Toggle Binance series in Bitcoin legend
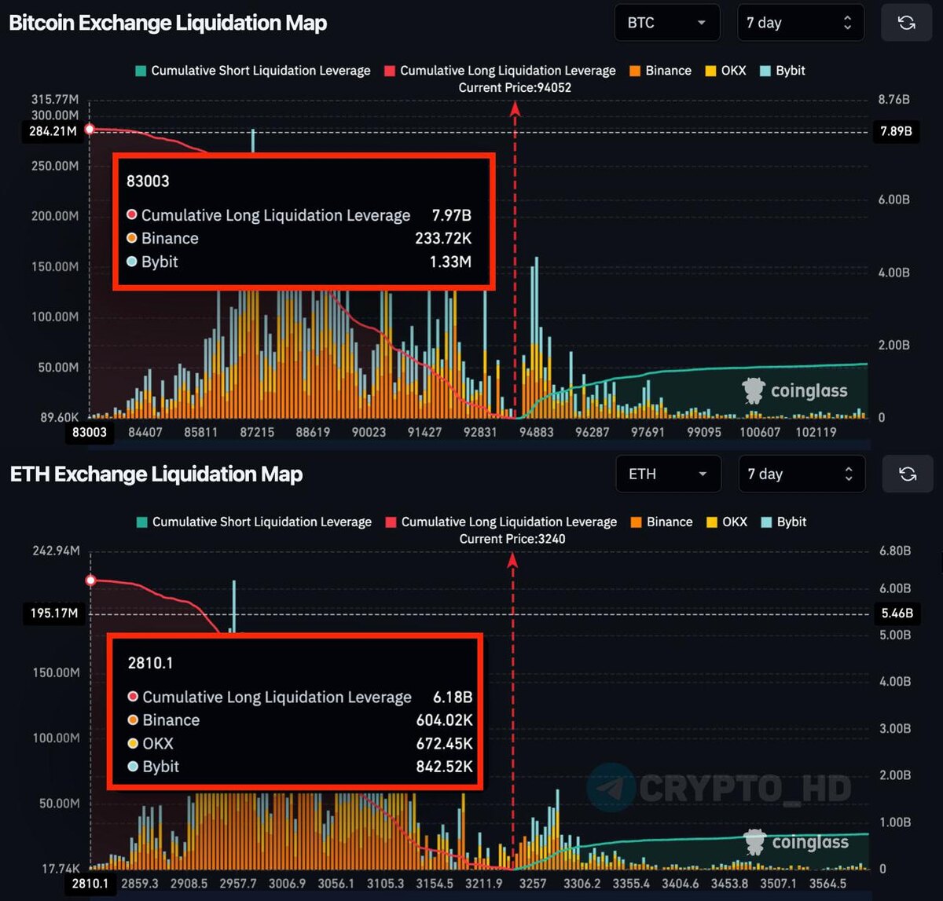This screenshot has height=901, width=943. click(660, 71)
